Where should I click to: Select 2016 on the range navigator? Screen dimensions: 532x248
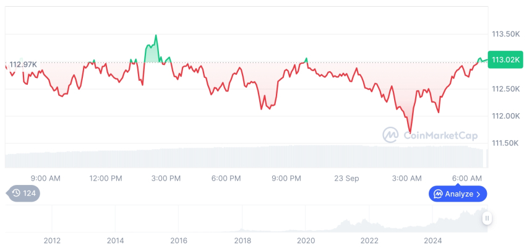coord(179,240)
